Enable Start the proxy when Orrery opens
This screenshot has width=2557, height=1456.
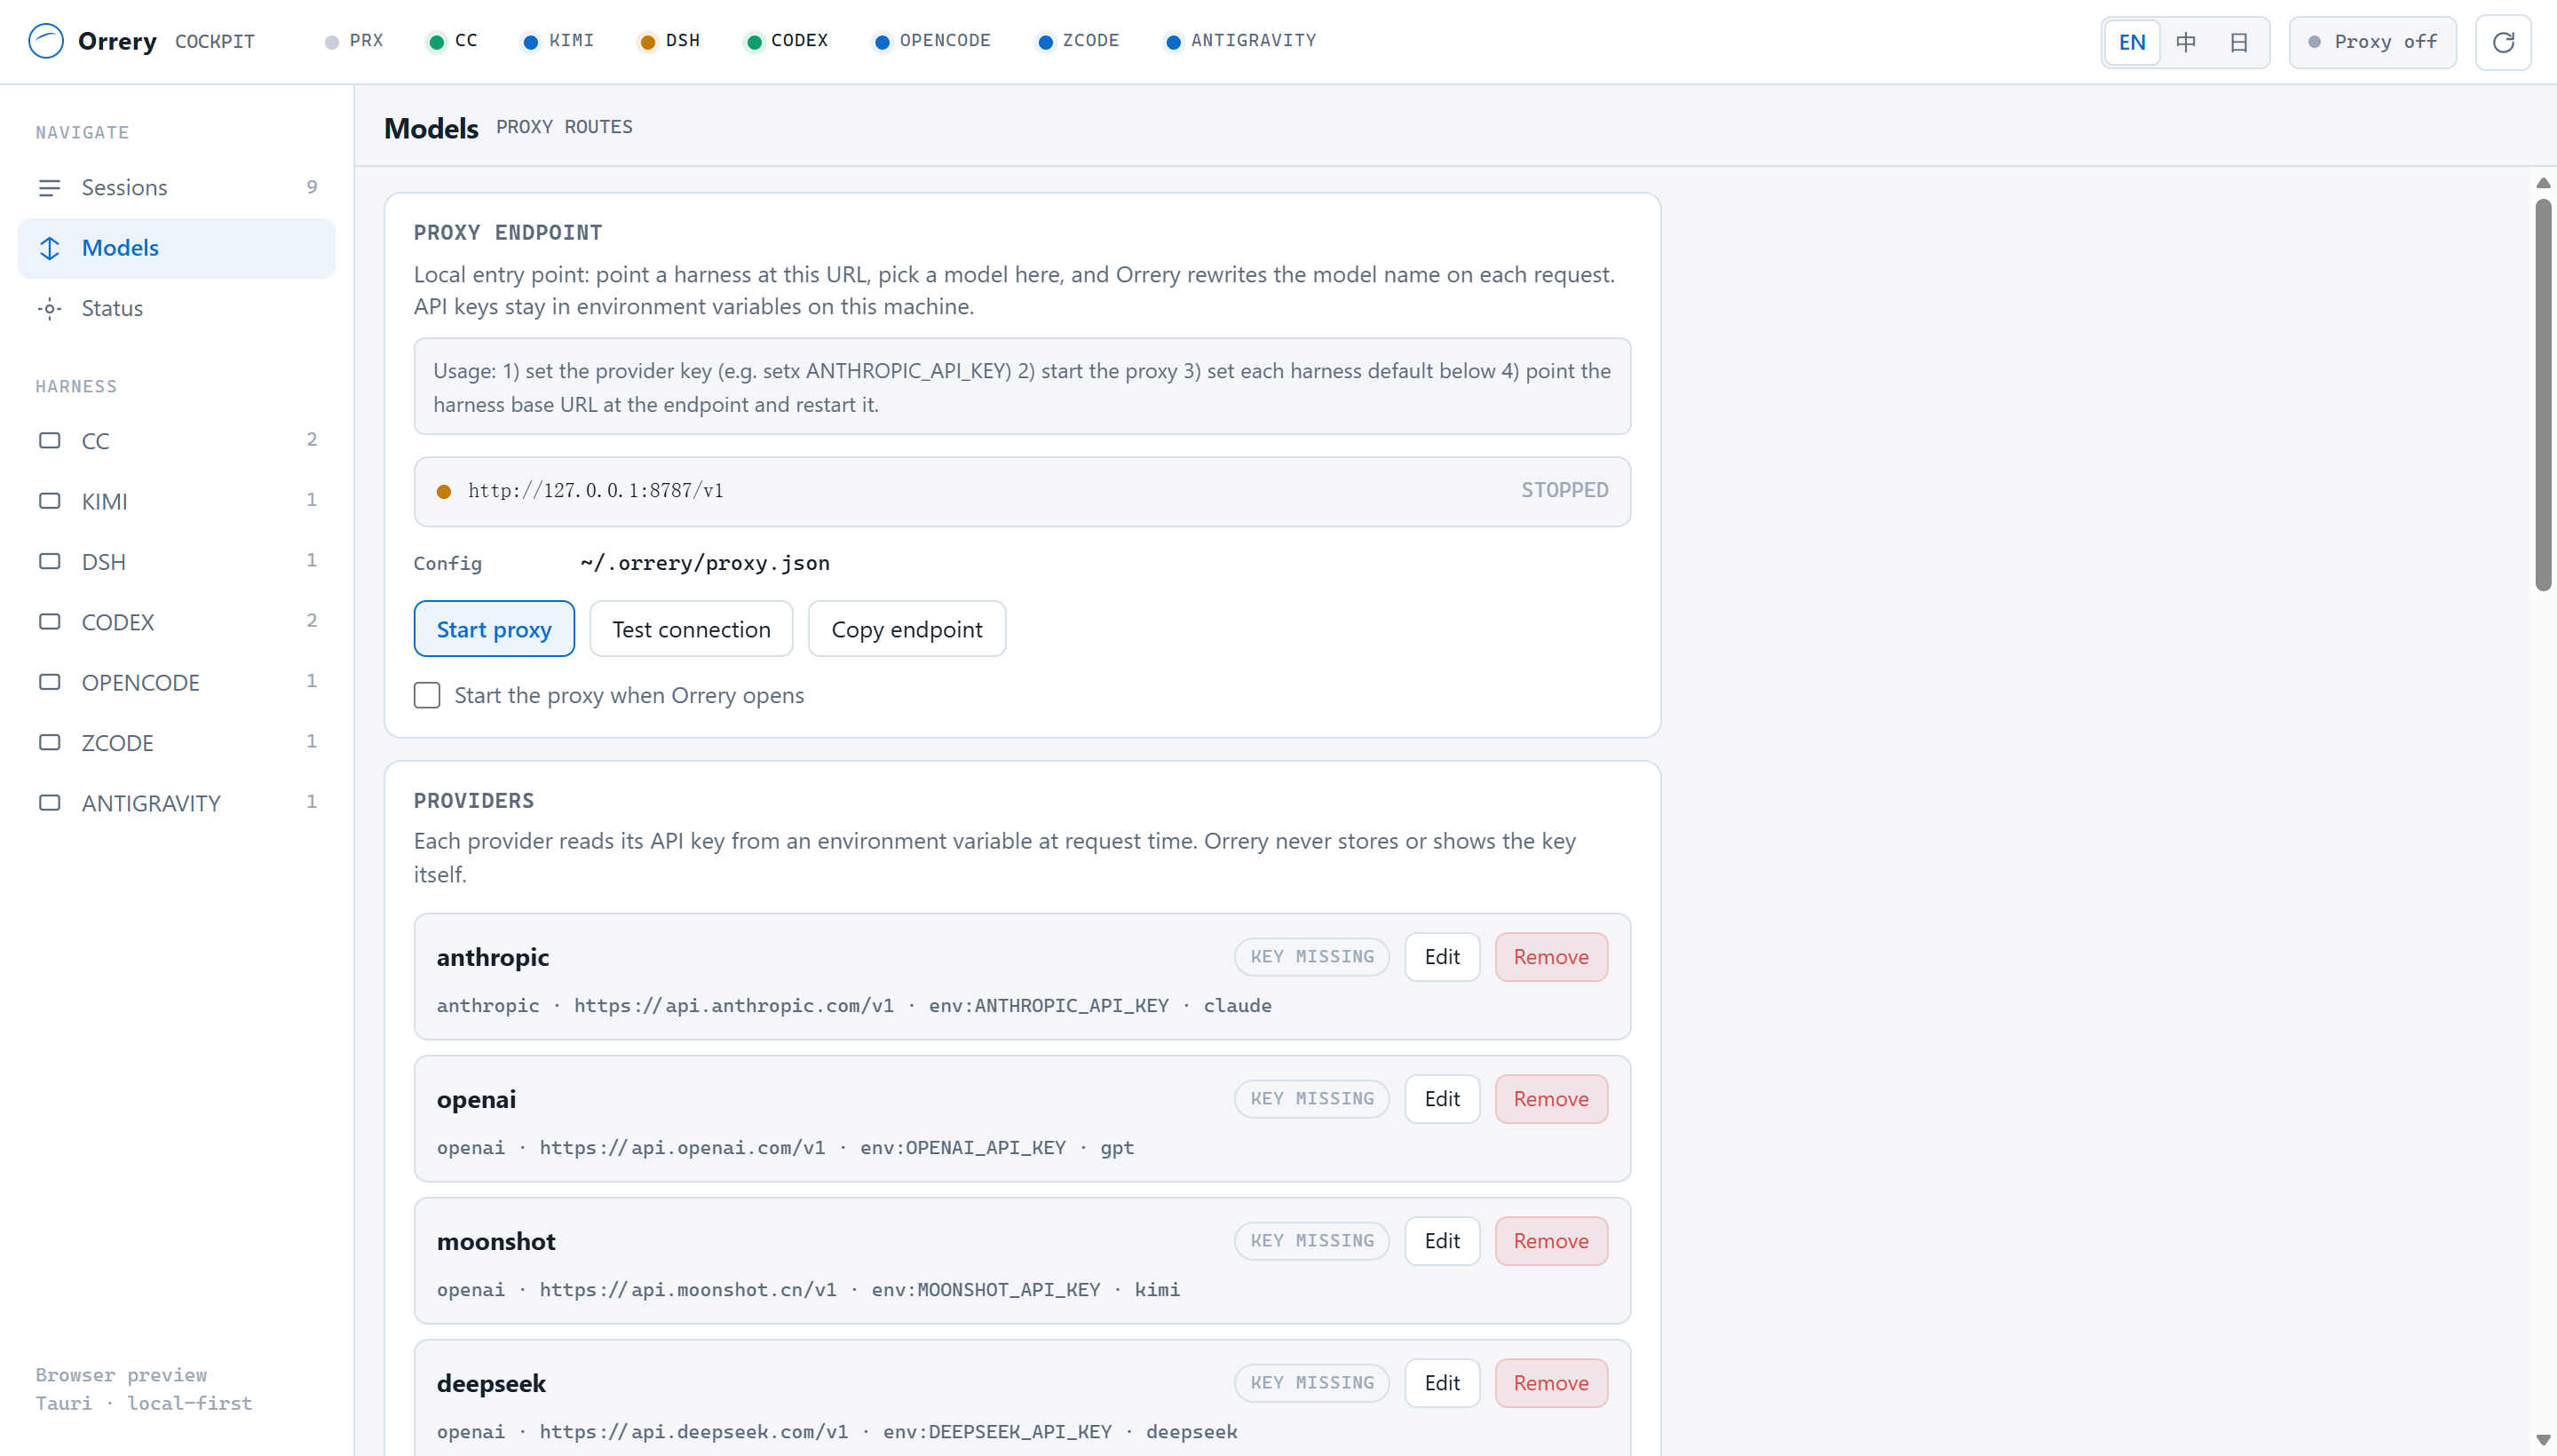coord(427,695)
